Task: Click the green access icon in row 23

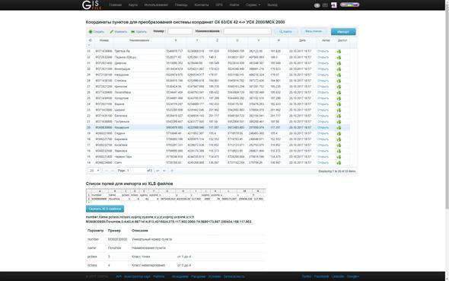Action: 339,110
